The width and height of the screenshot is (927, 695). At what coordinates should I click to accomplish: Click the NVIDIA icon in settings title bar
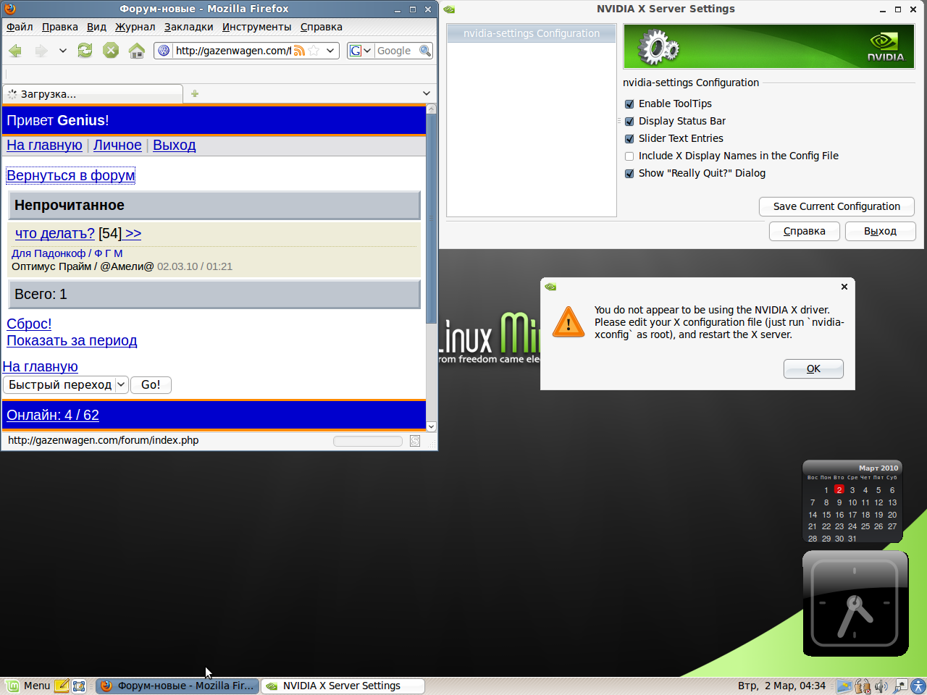click(449, 9)
